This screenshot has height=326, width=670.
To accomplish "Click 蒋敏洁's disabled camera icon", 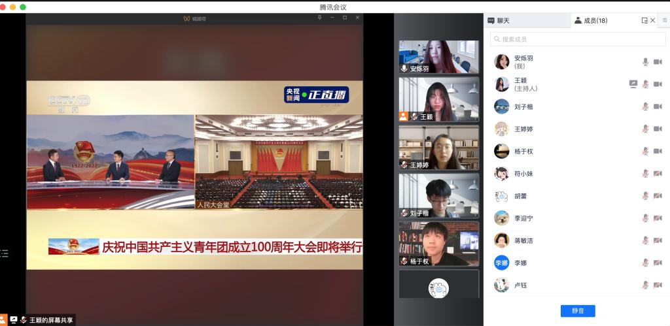I will coord(658,240).
